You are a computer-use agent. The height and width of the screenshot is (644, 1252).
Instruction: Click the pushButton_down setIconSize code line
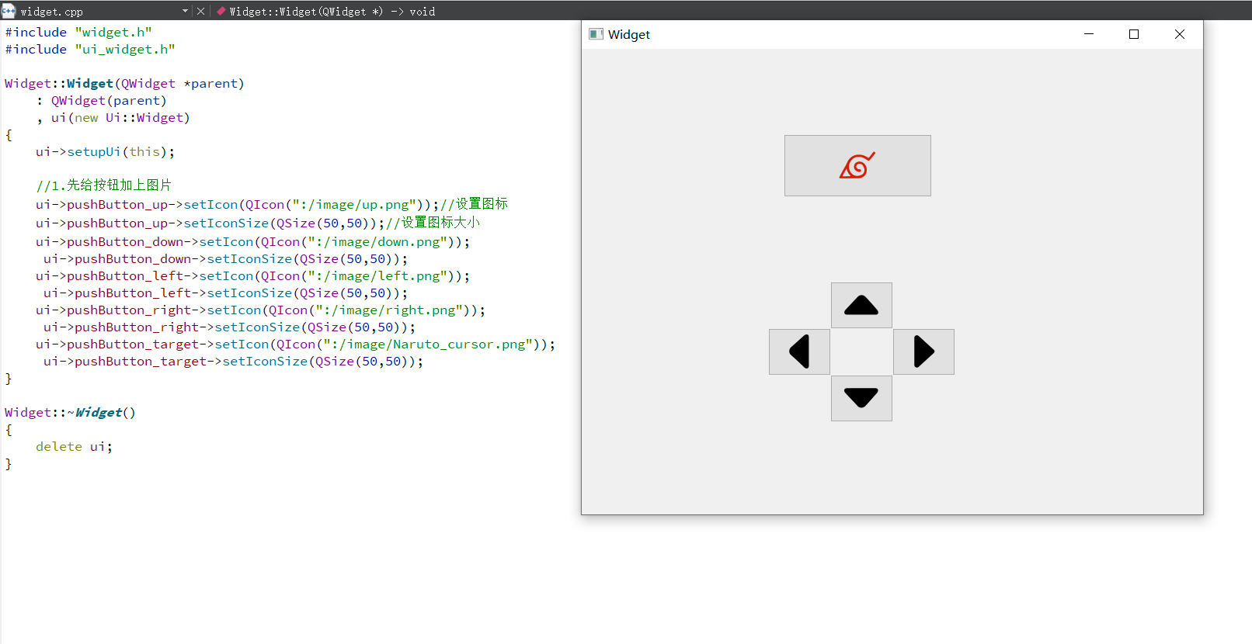[x=226, y=258]
